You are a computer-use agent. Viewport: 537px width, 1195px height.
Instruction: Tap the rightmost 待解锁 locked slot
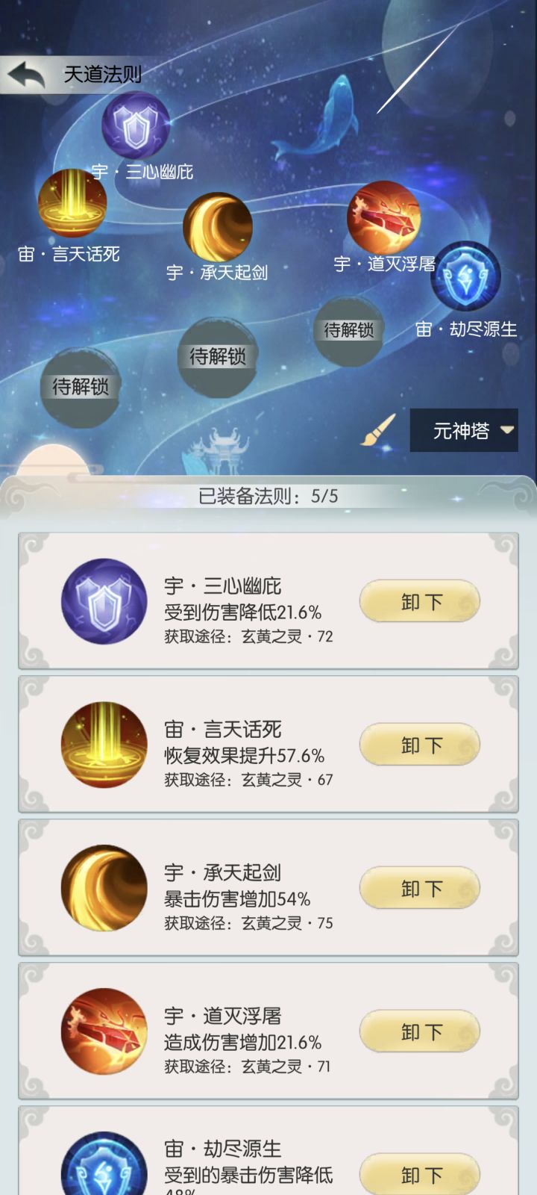[349, 331]
